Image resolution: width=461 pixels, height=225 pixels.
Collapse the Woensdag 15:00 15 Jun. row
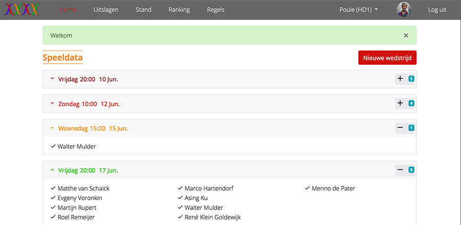click(229, 128)
